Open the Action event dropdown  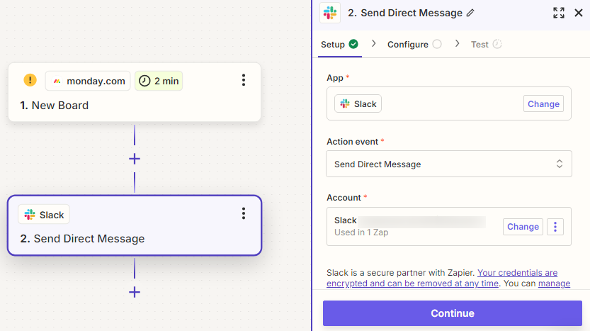point(449,164)
